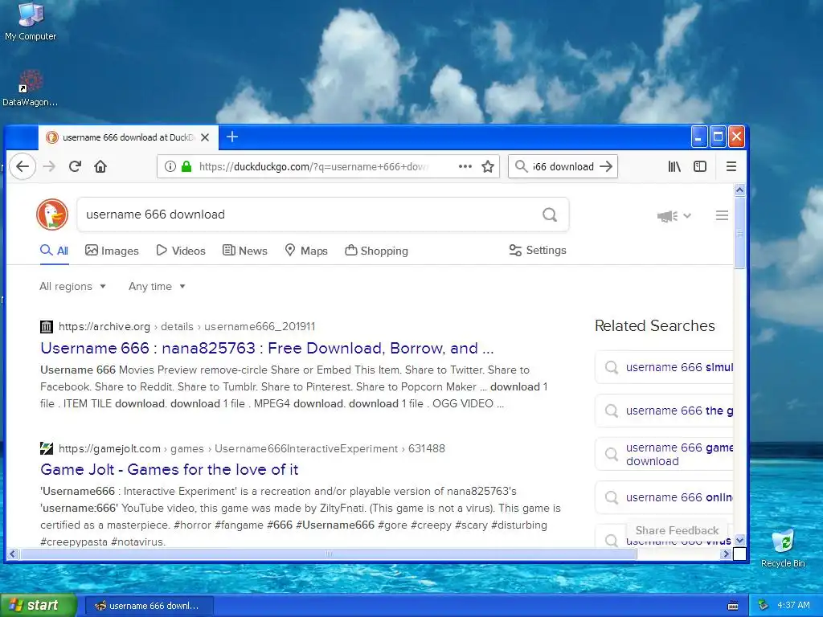
Task: Click the keyboard icon near tray
Action: pyautogui.click(x=733, y=606)
